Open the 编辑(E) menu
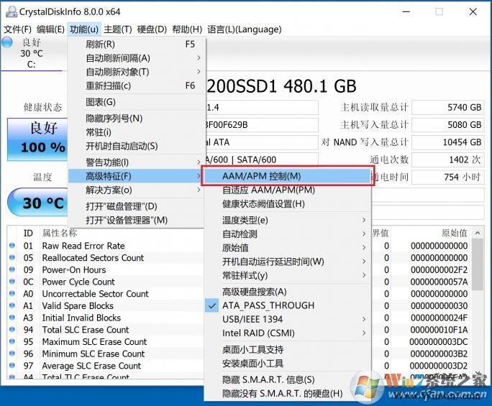The image size is (492, 406). [50, 29]
